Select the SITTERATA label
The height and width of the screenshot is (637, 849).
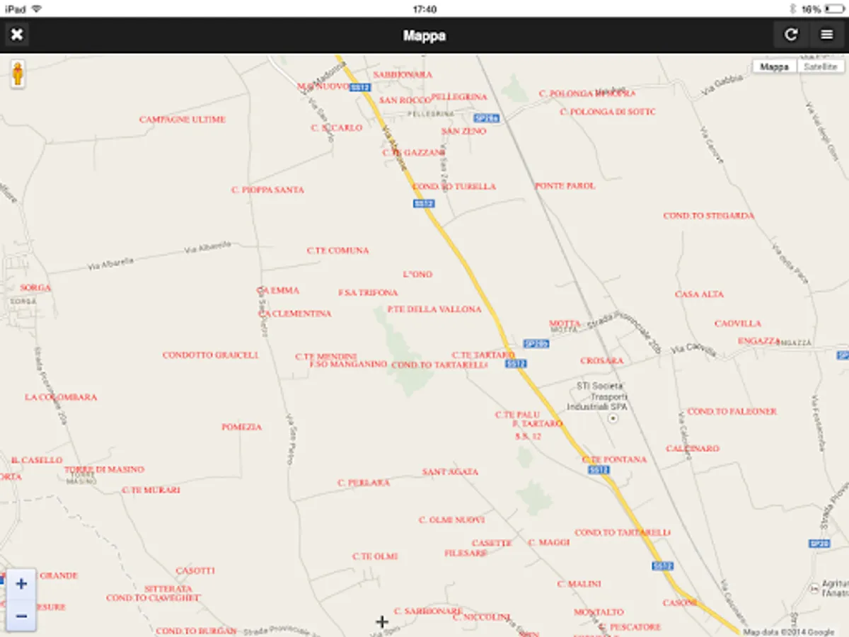coord(168,589)
